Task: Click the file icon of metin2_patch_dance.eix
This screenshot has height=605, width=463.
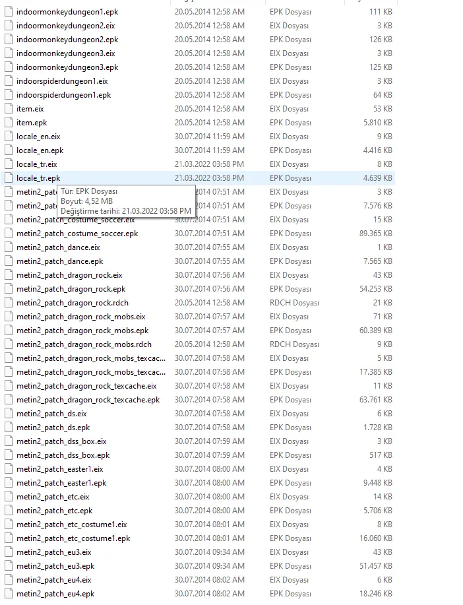Action: [8, 247]
